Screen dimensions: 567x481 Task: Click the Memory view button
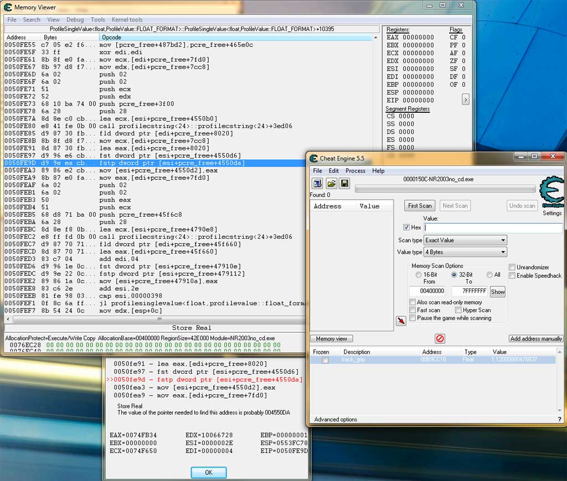tap(331, 339)
